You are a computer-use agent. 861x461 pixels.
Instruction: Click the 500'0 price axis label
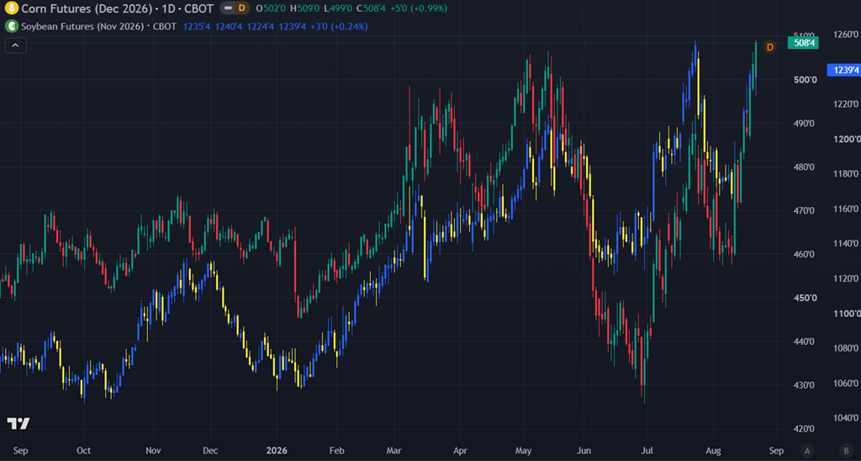click(x=806, y=80)
